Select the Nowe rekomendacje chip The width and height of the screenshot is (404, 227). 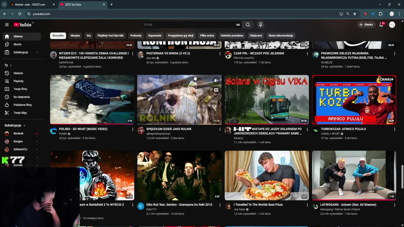pos(281,36)
